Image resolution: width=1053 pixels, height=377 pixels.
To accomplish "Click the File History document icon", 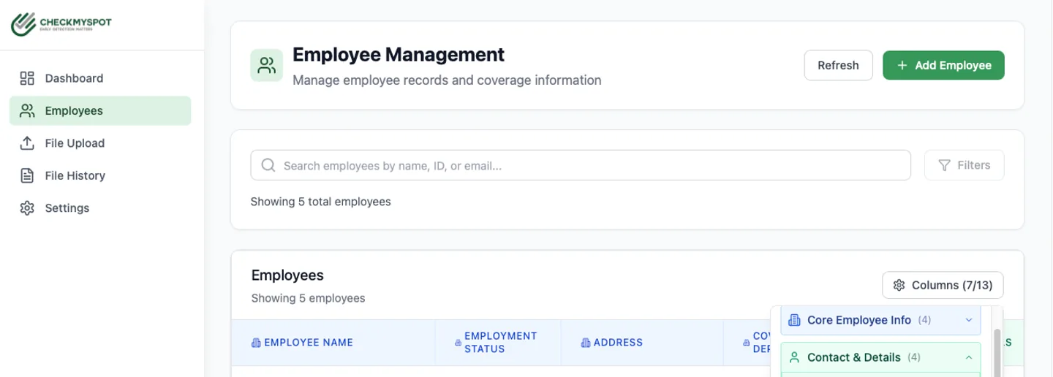I will [x=27, y=175].
